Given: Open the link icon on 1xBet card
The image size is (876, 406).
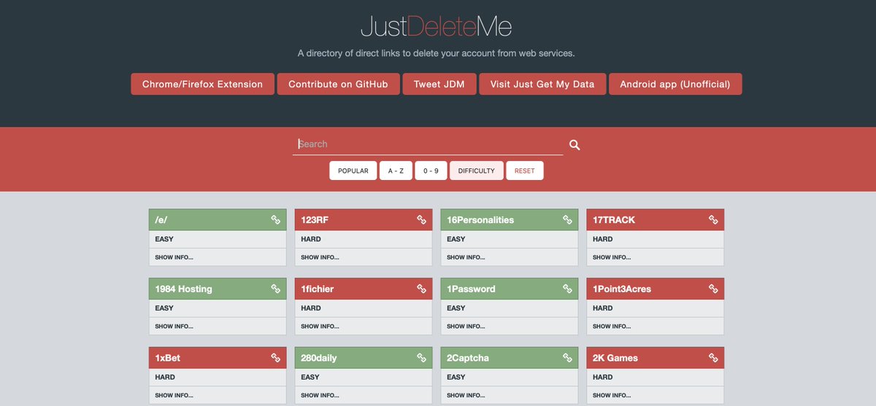Looking at the screenshot, I should click(x=276, y=358).
